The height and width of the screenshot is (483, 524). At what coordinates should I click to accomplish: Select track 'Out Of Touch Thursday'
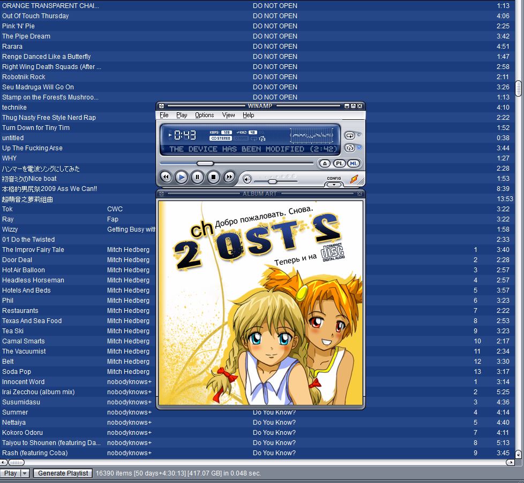coord(35,16)
